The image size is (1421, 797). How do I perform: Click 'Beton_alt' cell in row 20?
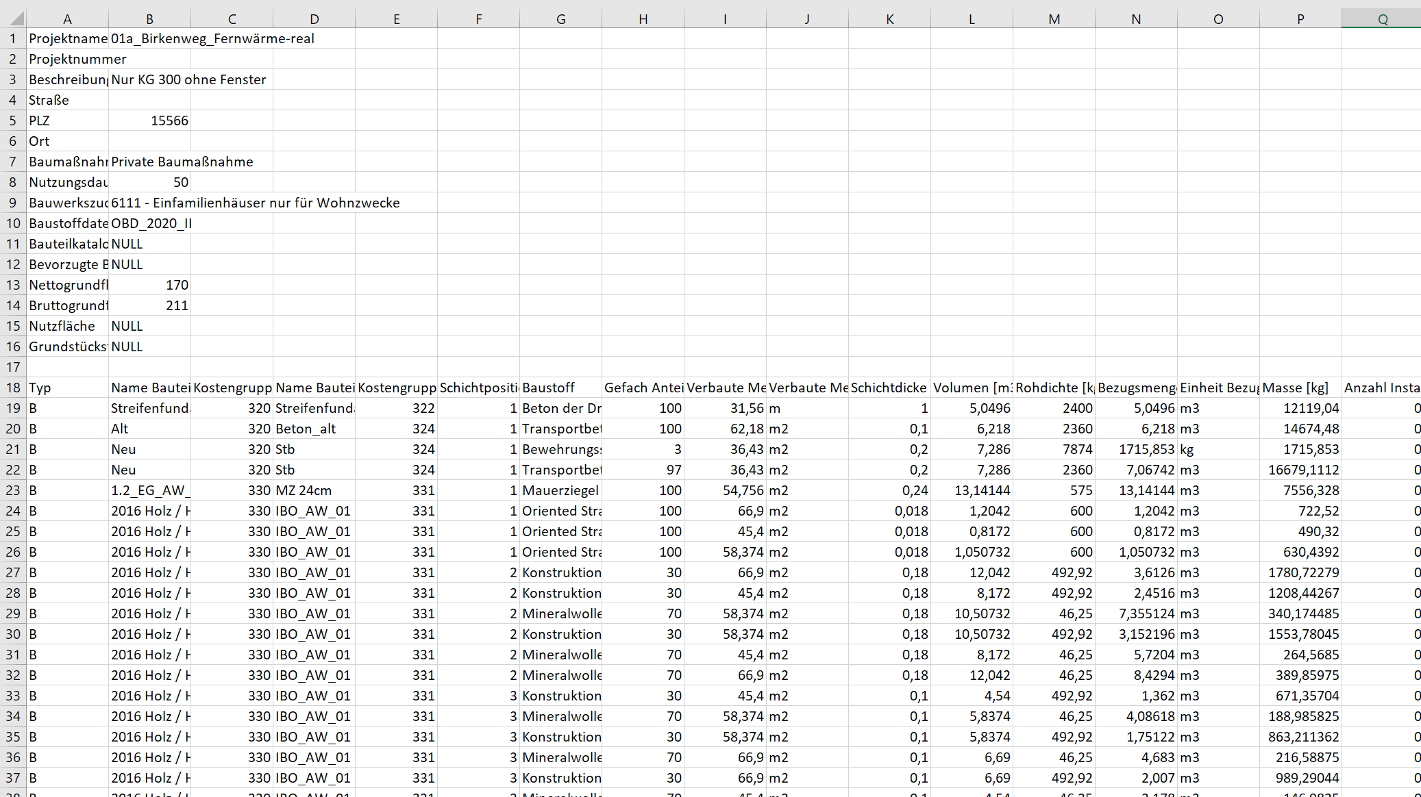pos(314,429)
